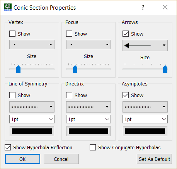Click the Vertex size slider handle
The width and height of the screenshot is (177, 169).
click(19, 69)
